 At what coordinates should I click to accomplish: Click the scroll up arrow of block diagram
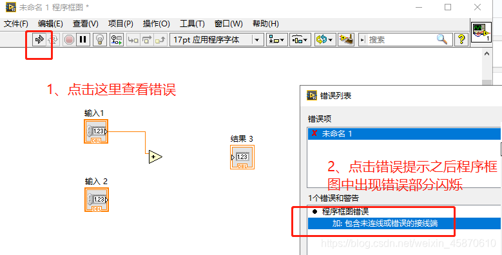coord(487,54)
